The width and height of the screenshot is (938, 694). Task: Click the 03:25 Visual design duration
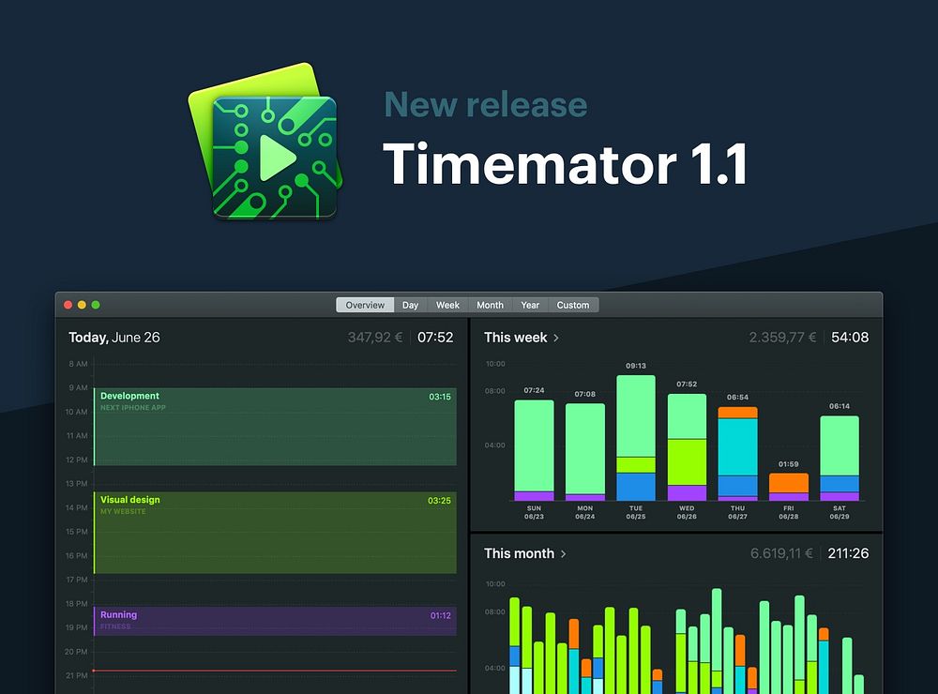439,501
